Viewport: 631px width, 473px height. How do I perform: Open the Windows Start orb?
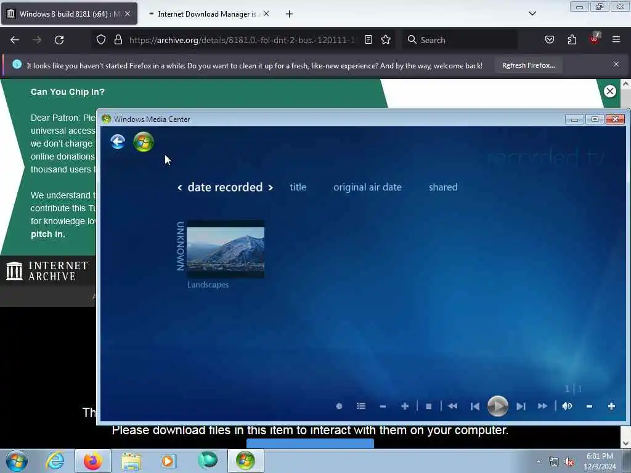click(17, 461)
